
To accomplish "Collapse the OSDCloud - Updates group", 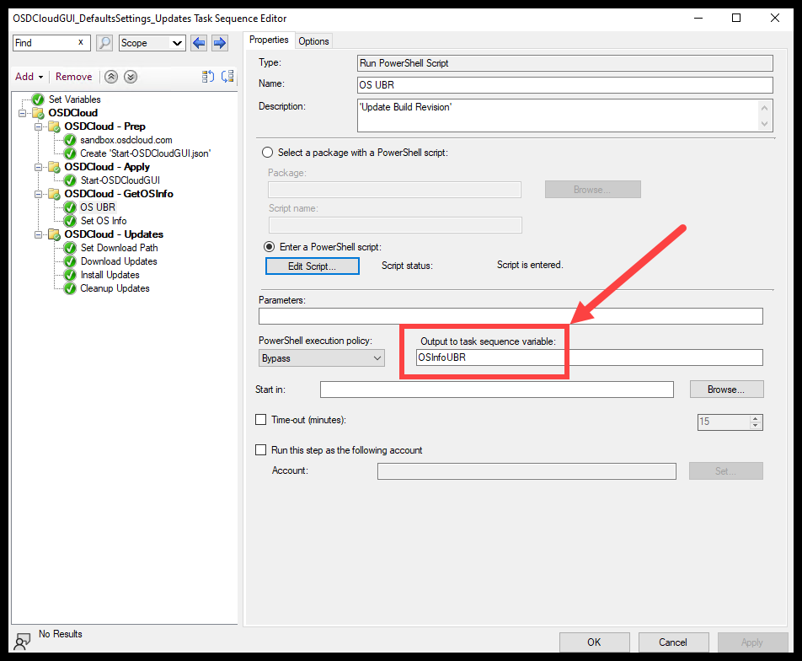I will 39,234.
